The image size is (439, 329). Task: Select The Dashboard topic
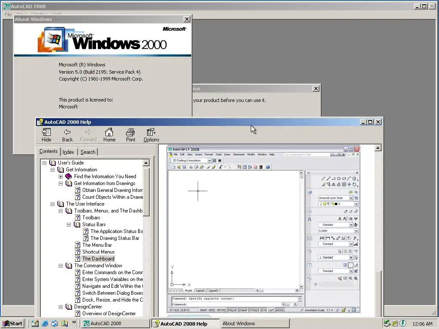click(x=98, y=258)
